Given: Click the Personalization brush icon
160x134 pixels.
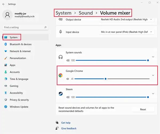Looking at the screenshot, I should (6, 58).
